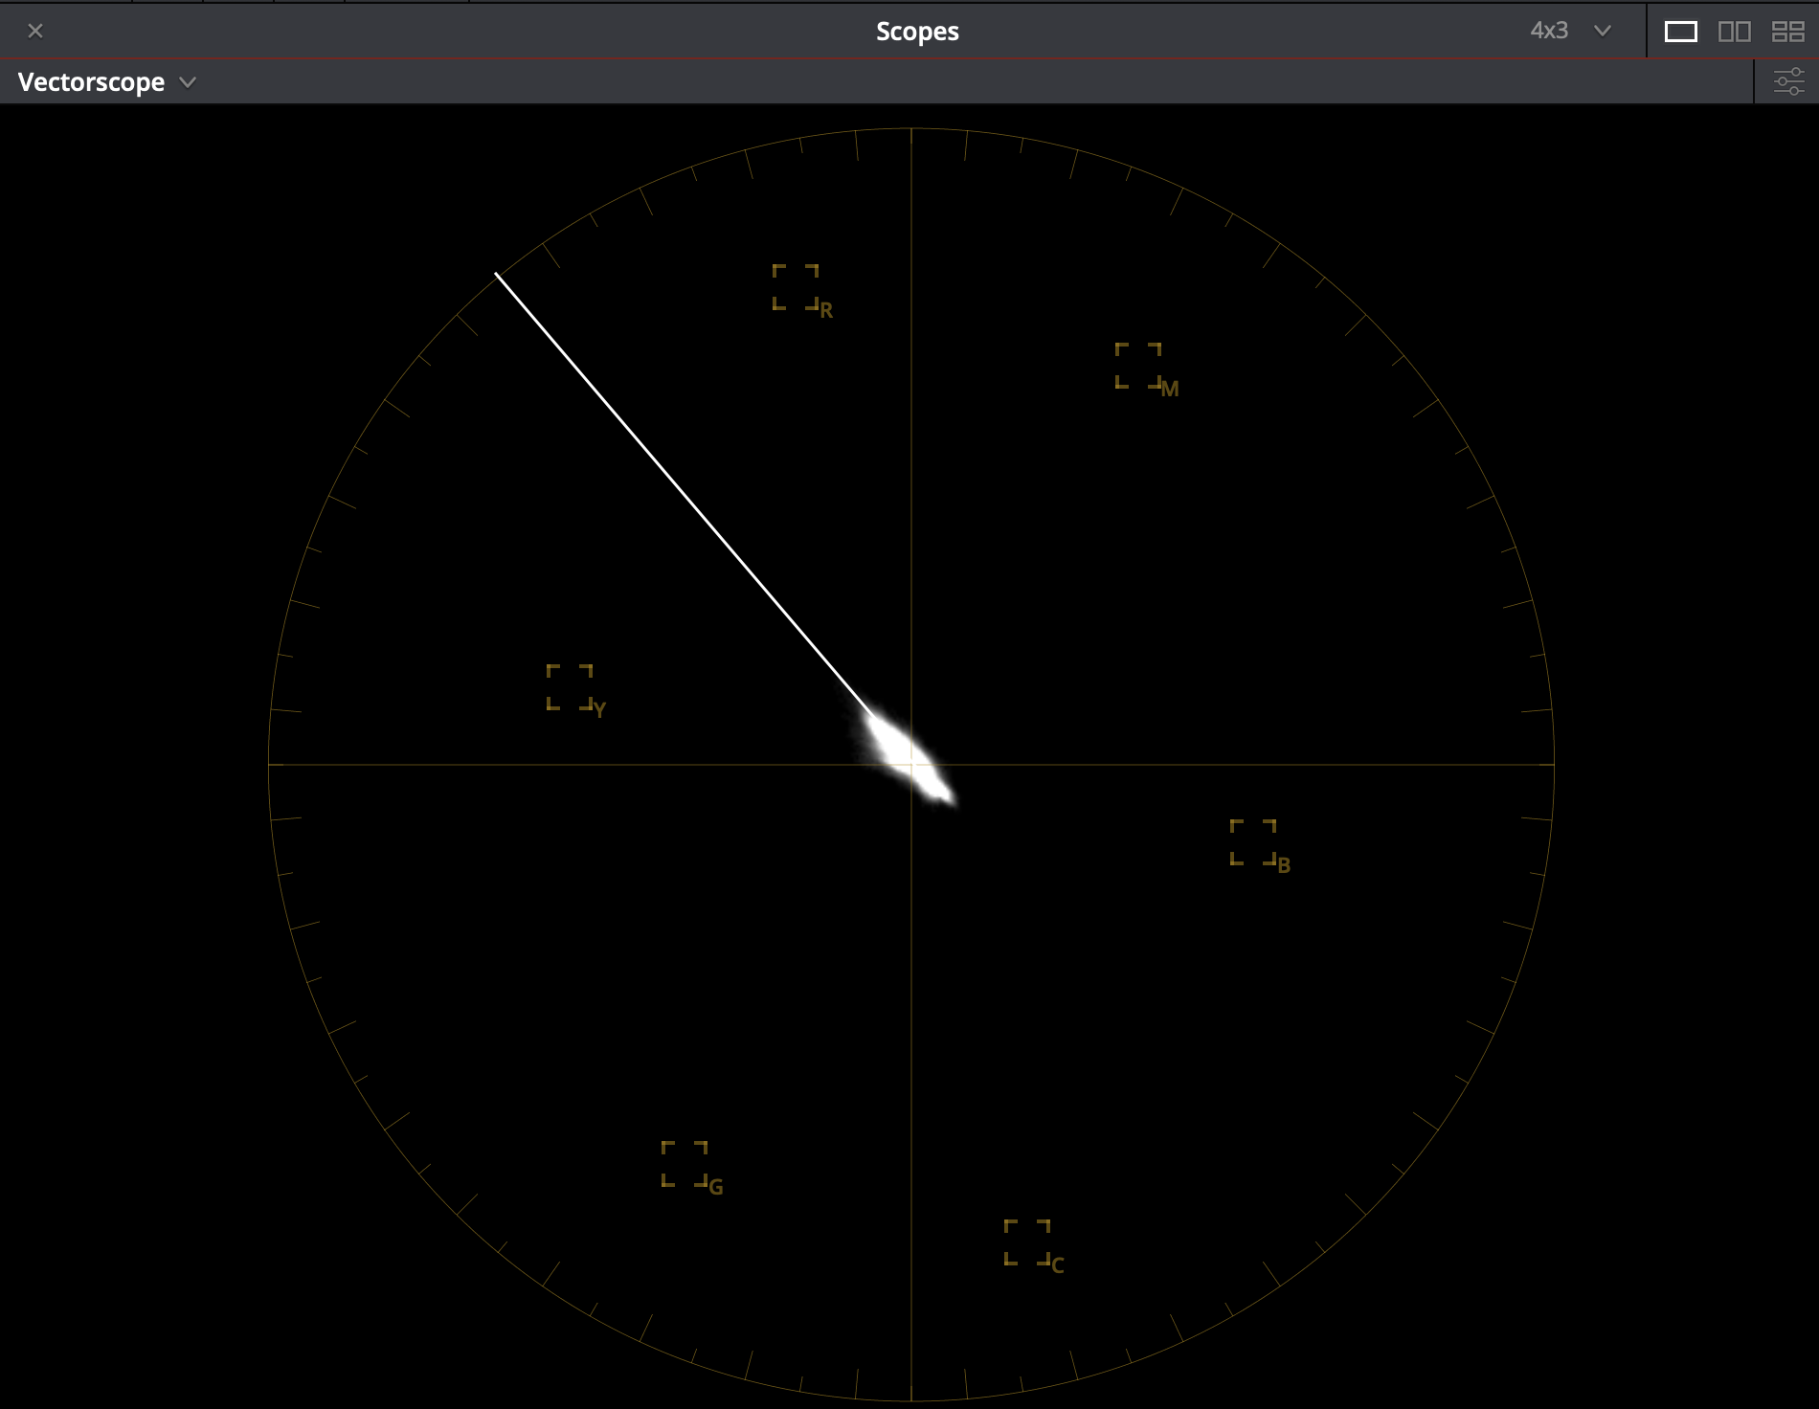The height and width of the screenshot is (1409, 1819).
Task: Click the Scopes panel title
Action: click(x=917, y=32)
